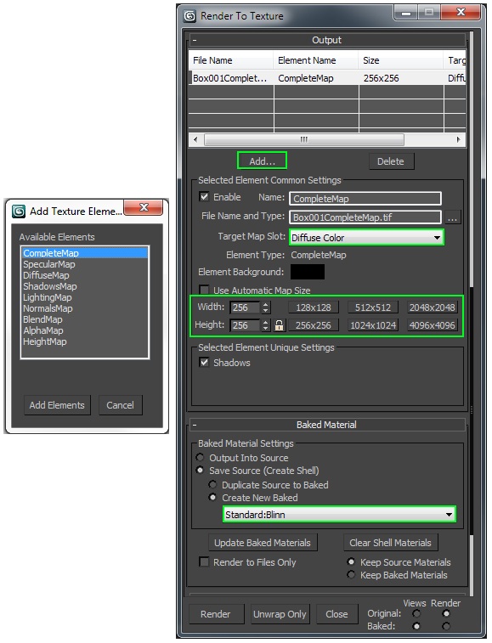The height and width of the screenshot is (643, 492).
Task: Click the Add... button
Action: (262, 161)
